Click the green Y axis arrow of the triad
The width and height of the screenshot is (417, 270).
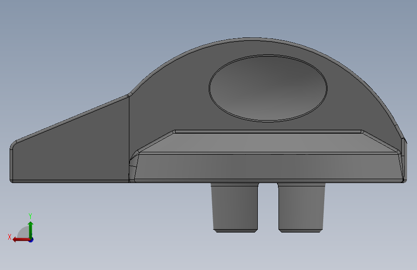pyautogui.click(x=31, y=230)
